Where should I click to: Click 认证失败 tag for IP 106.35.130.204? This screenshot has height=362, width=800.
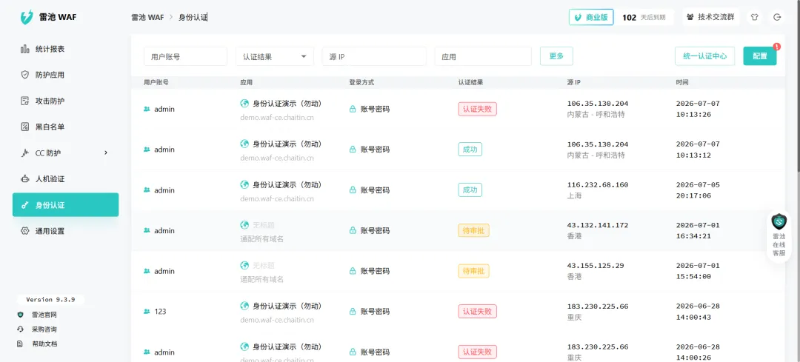pyautogui.click(x=477, y=109)
